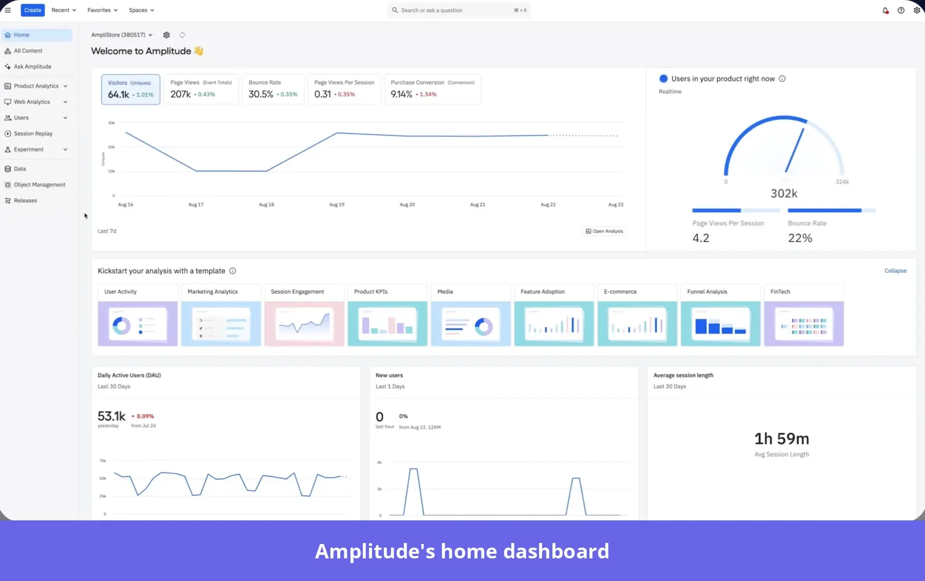Open the User Activity template thumbnail

[138, 324]
